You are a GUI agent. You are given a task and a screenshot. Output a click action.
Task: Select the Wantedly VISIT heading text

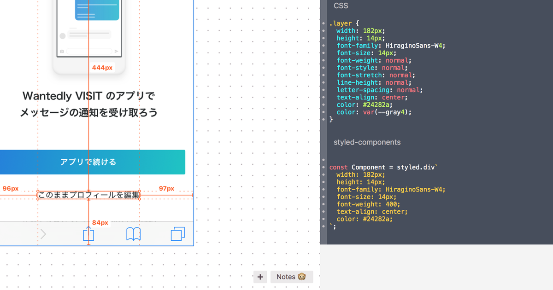(x=88, y=96)
